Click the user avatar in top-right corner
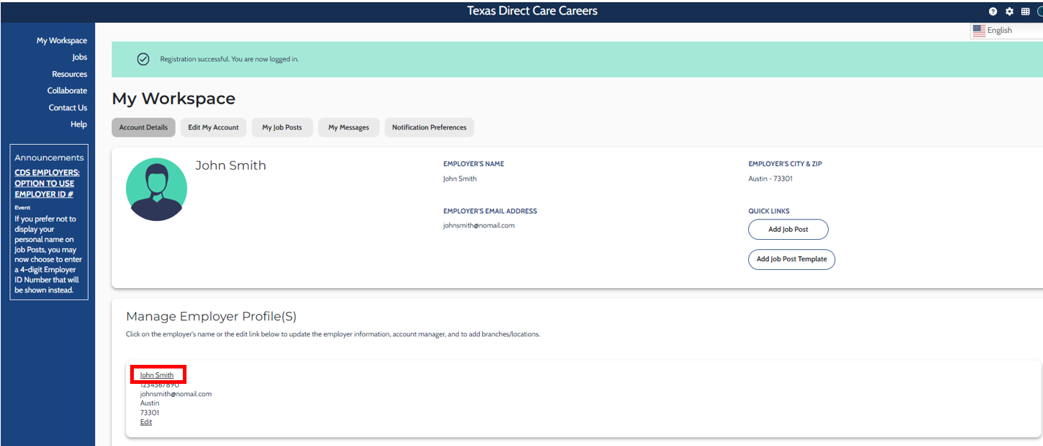Screen dimensions: 1043x446 click(1039, 12)
